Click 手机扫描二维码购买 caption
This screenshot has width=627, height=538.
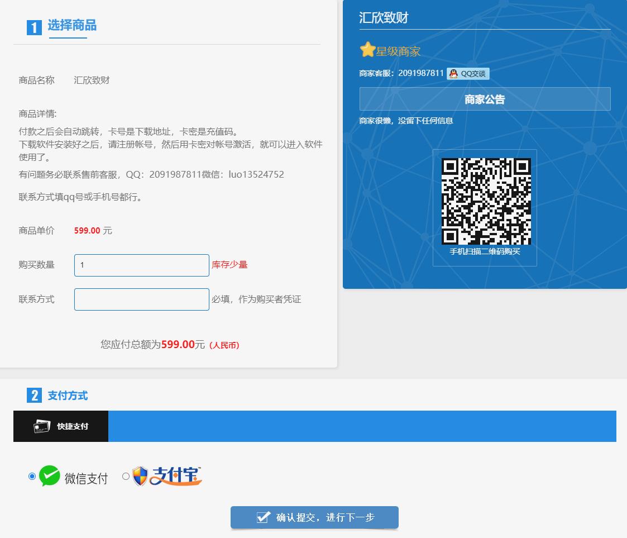click(485, 251)
